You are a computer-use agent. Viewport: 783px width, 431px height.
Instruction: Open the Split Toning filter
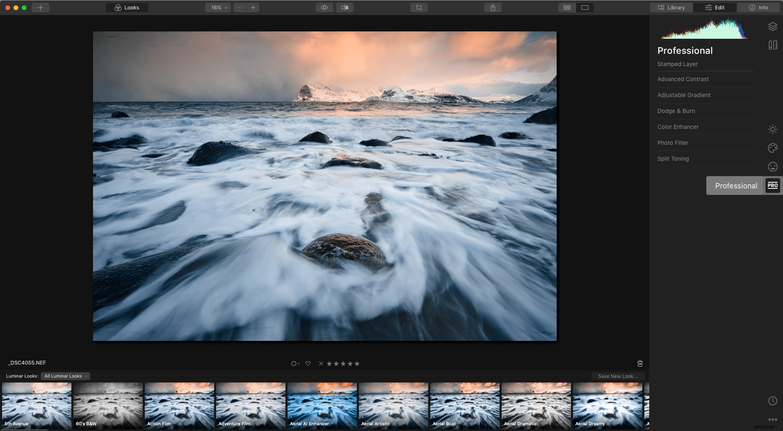coord(673,159)
